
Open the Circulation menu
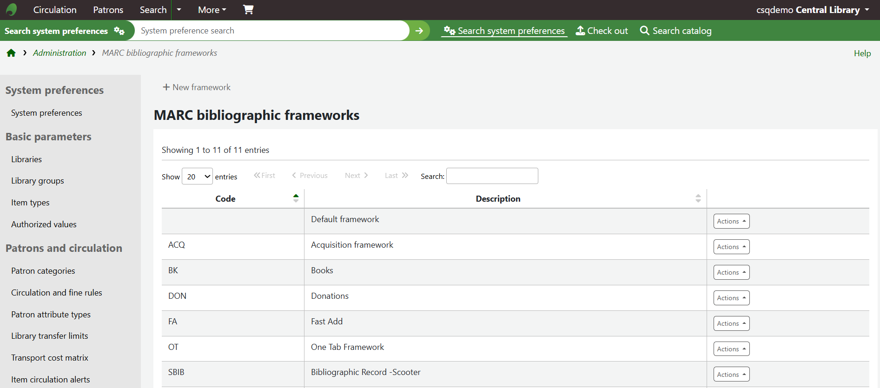click(x=55, y=10)
